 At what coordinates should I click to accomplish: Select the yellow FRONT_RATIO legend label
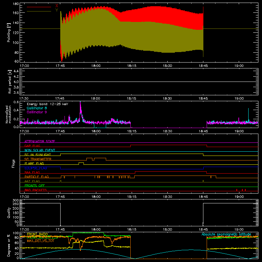(37, 234)
